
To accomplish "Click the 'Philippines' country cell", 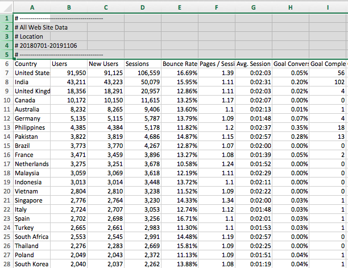I will click(x=32, y=127).
